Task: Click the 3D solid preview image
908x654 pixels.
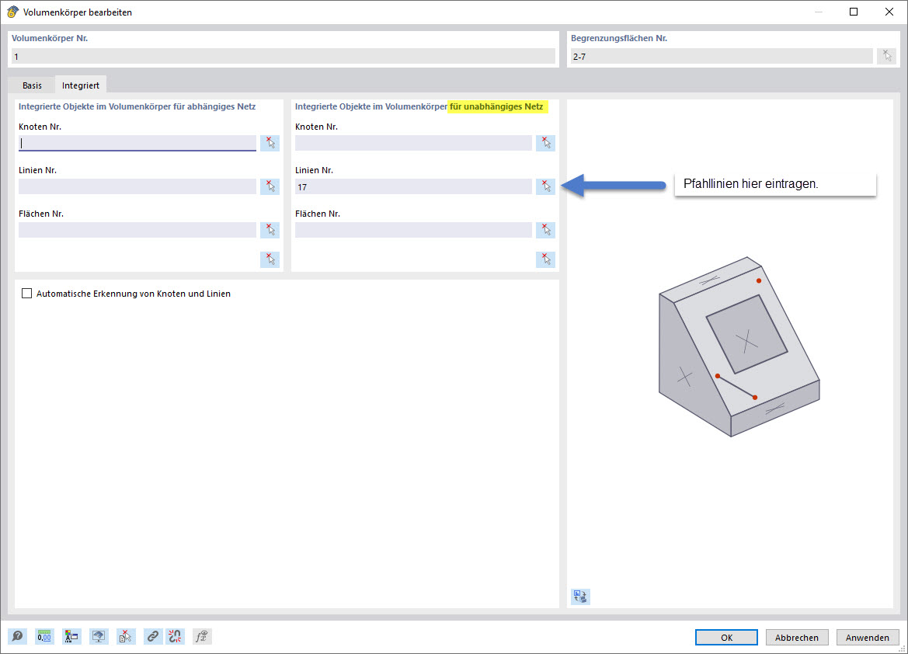Action: point(739,346)
